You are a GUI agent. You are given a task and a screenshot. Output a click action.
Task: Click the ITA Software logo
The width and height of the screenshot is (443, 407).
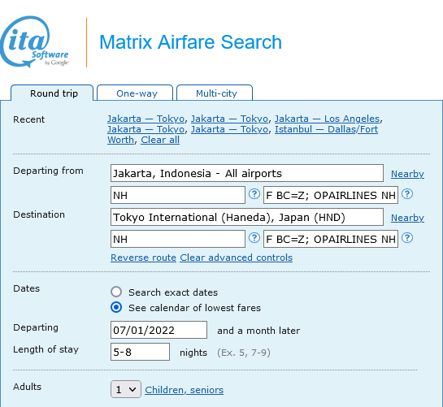[x=34, y=41]
